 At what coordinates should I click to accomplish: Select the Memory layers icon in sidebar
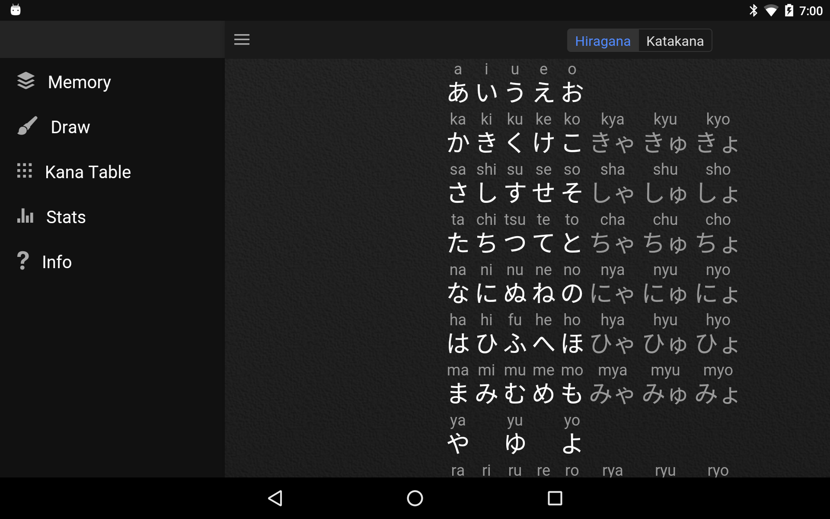(26, 81)
